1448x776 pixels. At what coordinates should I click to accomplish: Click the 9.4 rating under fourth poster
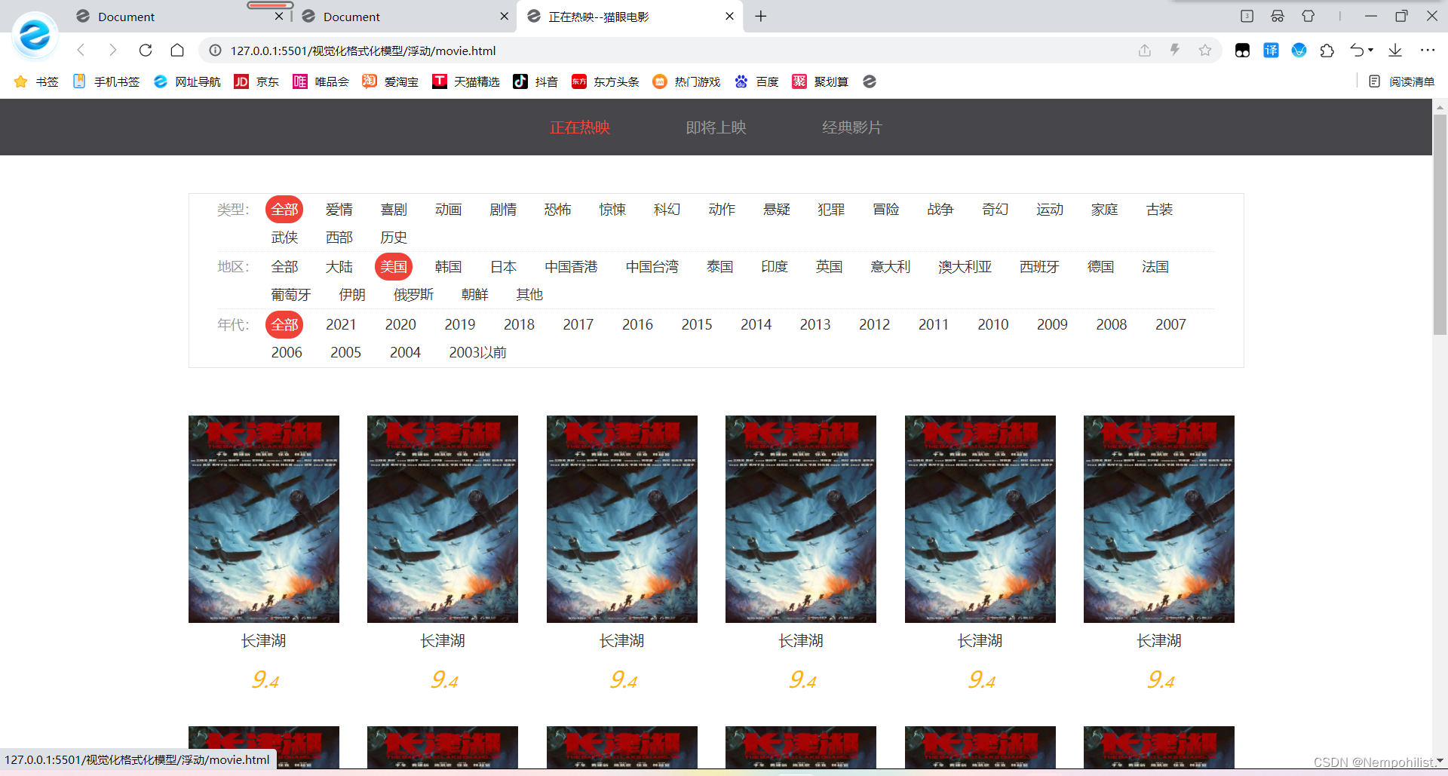802,680
